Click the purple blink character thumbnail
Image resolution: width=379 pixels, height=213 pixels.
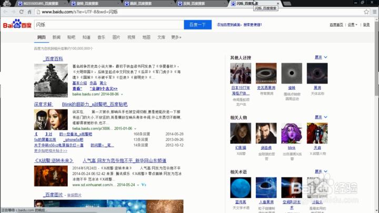(x=292, y=133)
